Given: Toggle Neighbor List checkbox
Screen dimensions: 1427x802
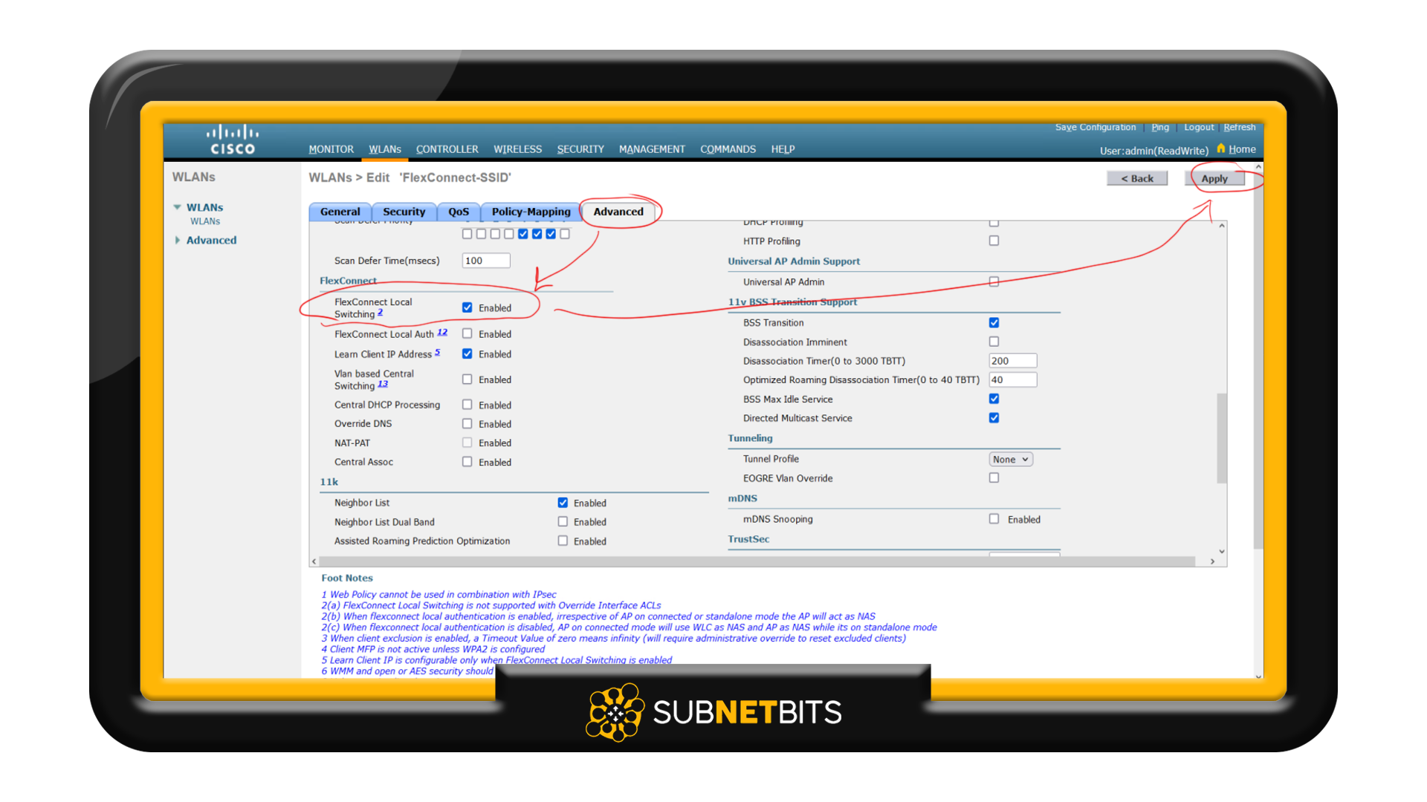Looking at the screenshot, I should 563,503.
